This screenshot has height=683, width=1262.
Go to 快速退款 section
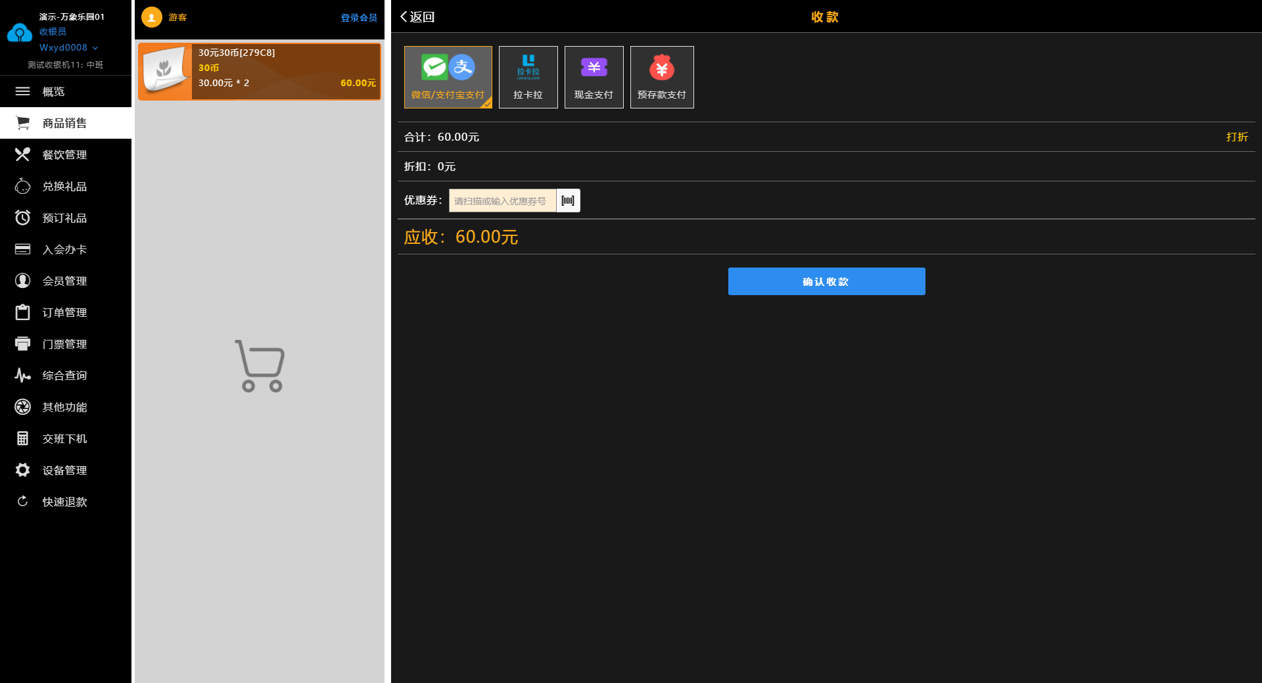[x=66, y=502]
